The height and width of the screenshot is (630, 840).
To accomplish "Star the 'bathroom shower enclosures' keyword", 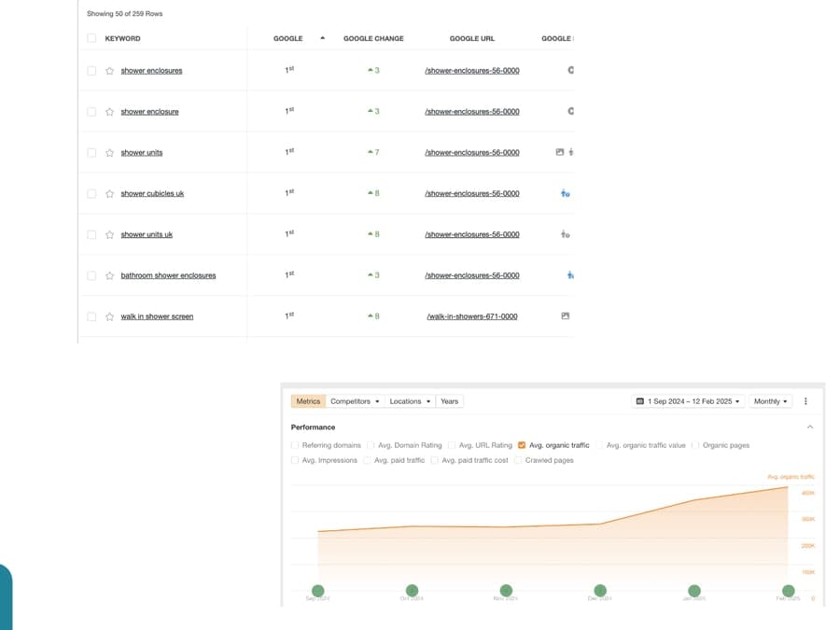I will 110,276.
